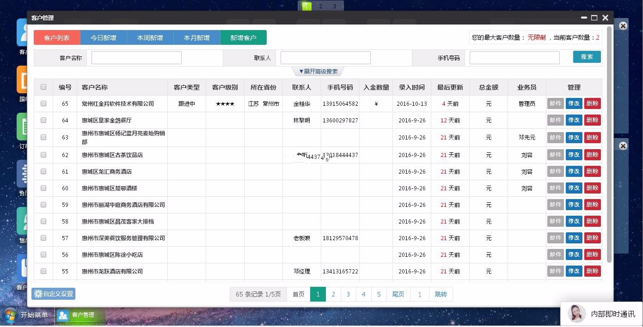Select desktop page 1 indicator
The image size is (643, 327).
pyautogui.click(x=306, y=6)
